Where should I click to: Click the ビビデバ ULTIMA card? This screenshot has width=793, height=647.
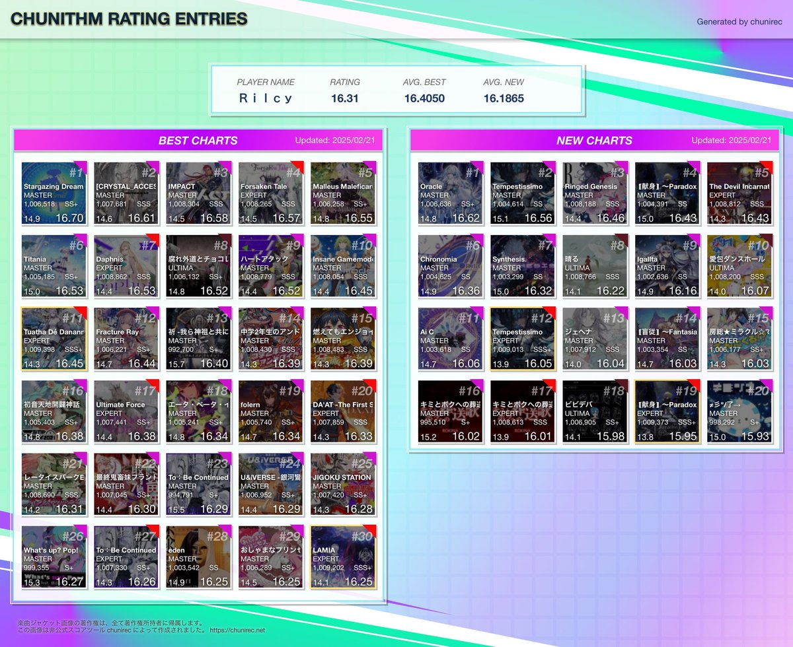point(595,411)
